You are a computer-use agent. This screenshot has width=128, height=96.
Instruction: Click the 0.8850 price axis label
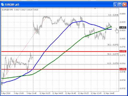click(x=123, y=14)
